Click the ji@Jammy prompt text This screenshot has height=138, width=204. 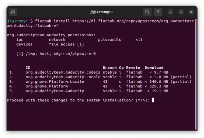coord(16,21)
